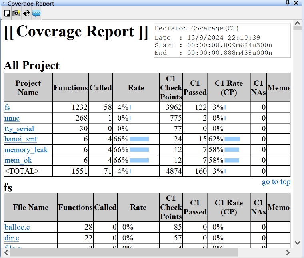
Task: Click the fs section heading
Action: (8, 187)
